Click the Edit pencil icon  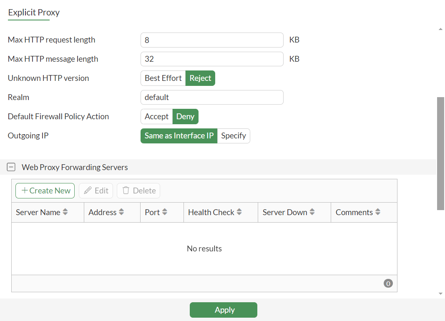point(88,191)
